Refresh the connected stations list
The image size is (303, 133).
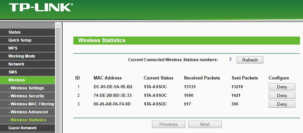[250, 60]
